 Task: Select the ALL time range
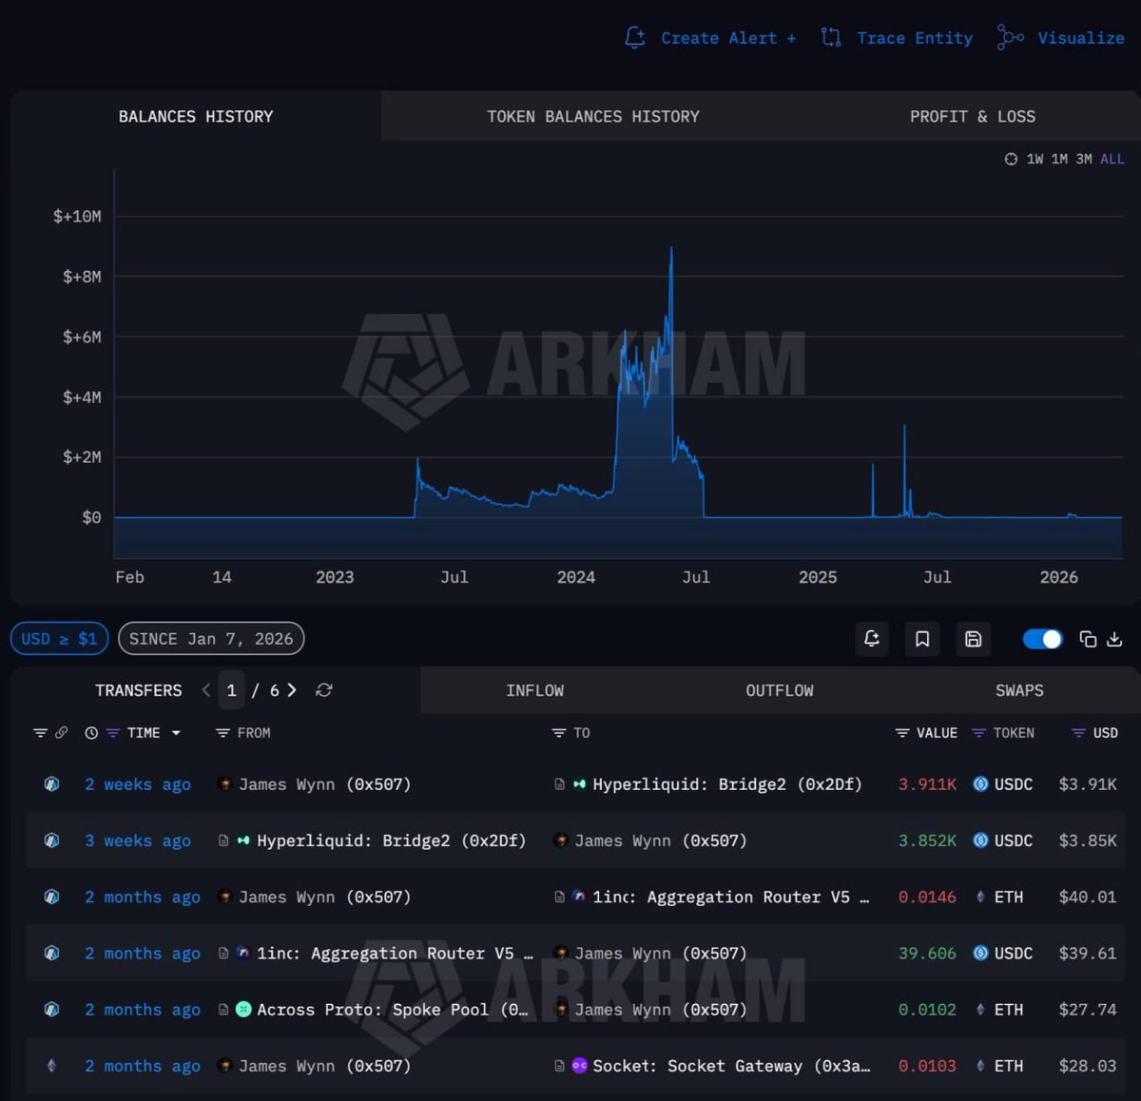[x=1112, y=159]
